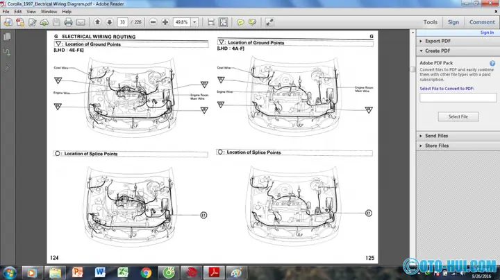This screenshot has width=500, height=280.
Task: Click the Open file toolbar icon
Action: 8,22
